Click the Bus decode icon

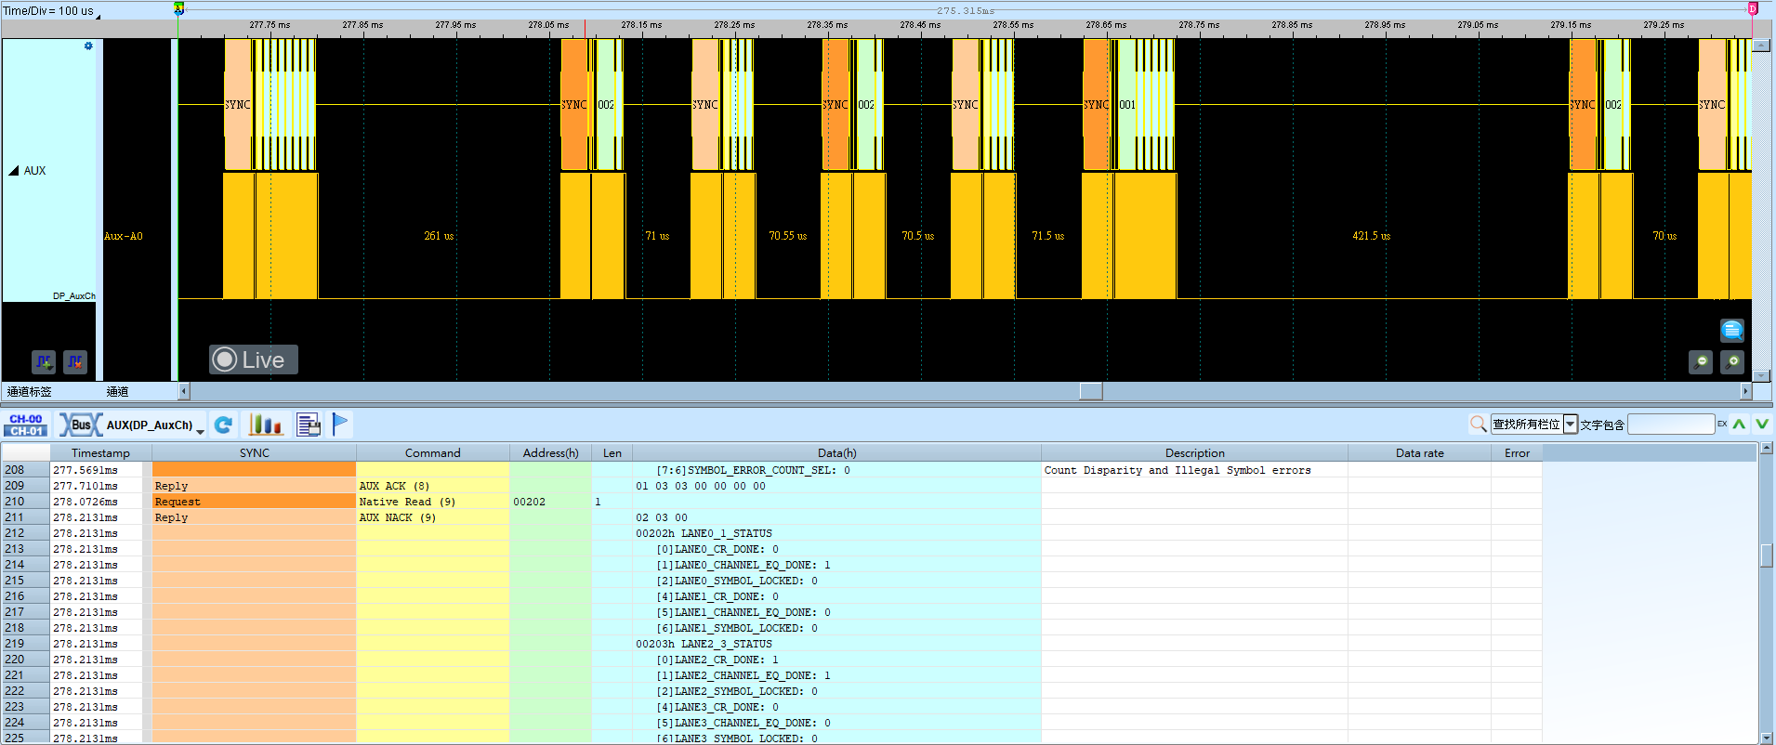(x=80, y=425)
